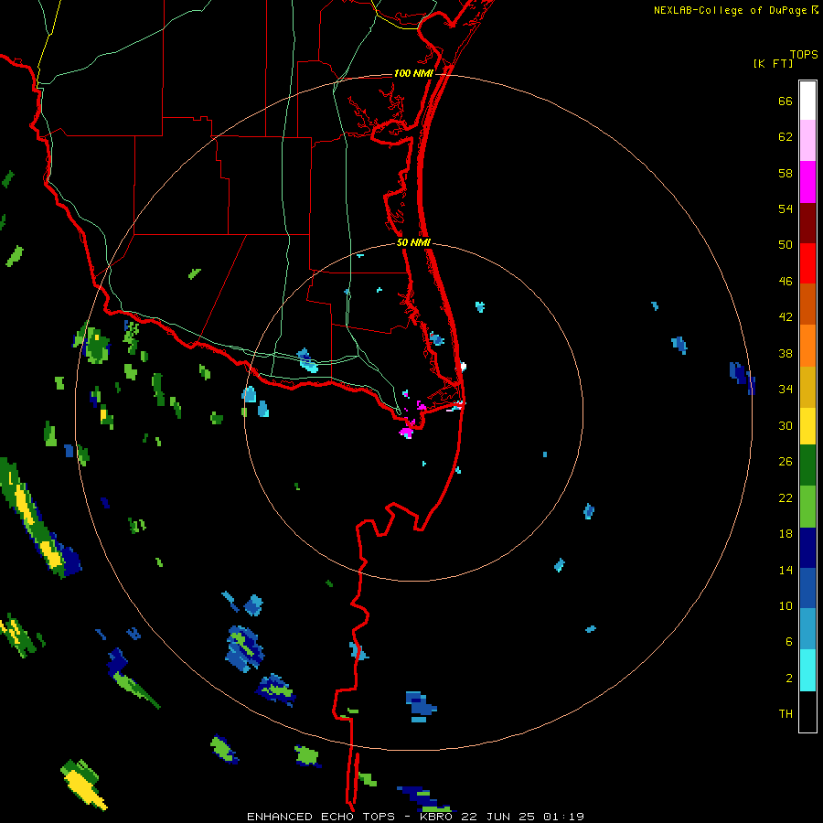Click the 54 legend value

(x=786, y=208)
